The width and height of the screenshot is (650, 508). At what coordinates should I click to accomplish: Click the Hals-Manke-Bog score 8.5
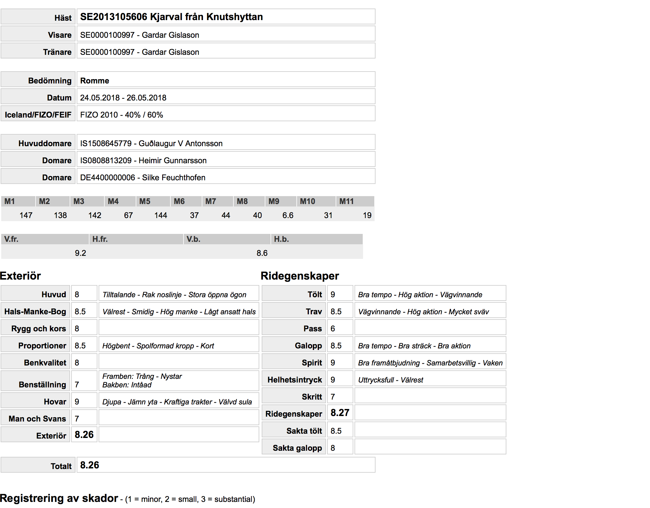click(x=80, y=312)
